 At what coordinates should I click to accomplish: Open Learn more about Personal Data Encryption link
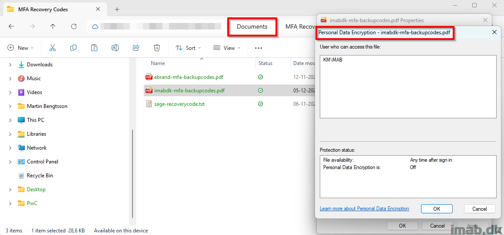pos(364,209)
